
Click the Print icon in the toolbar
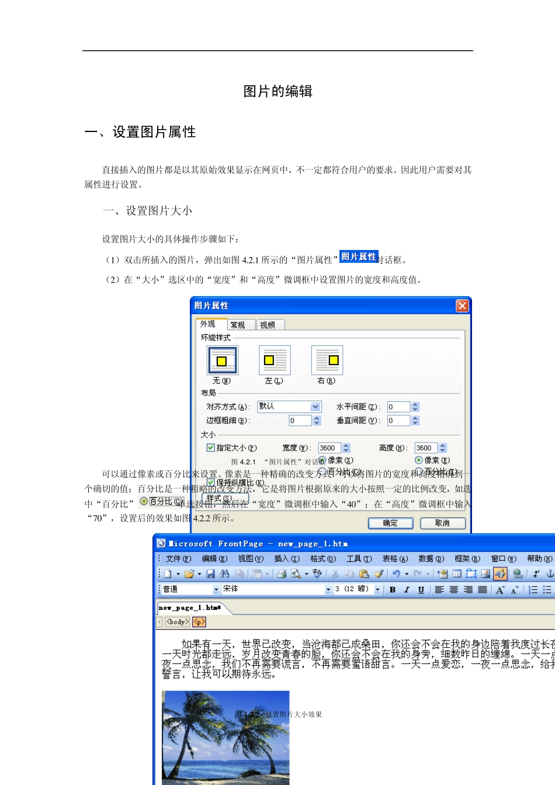[282, 574]
